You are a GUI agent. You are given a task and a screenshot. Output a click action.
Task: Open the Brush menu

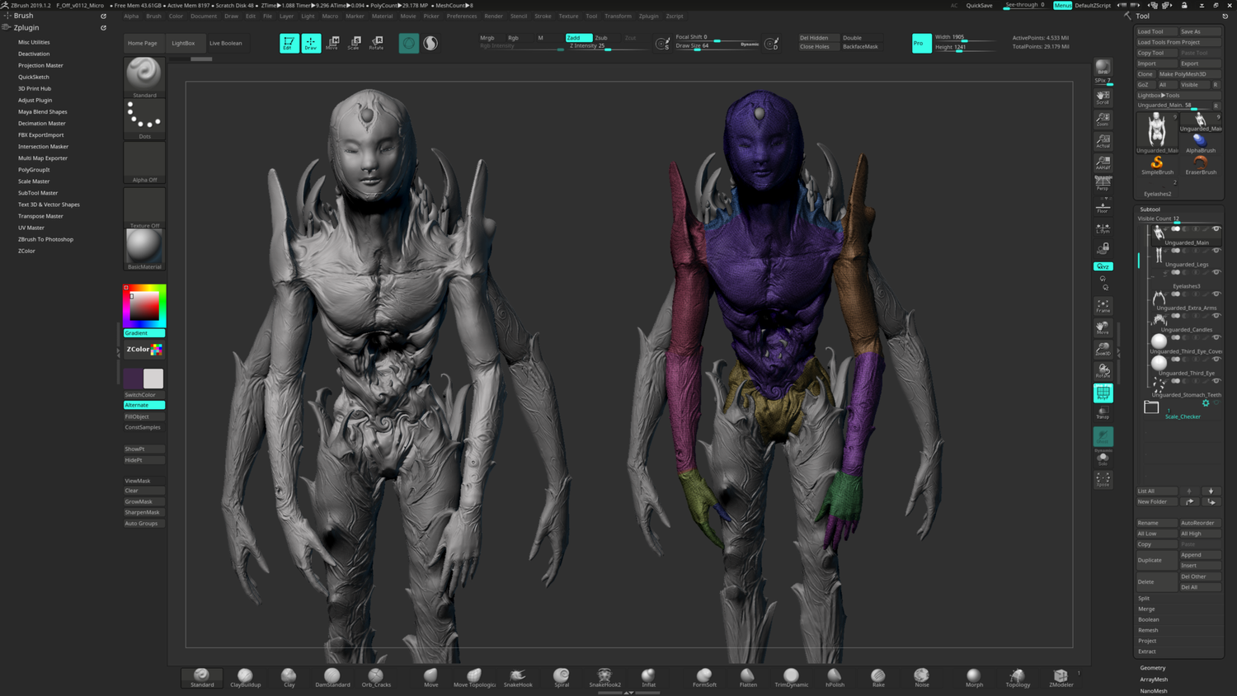pos(153,16)
